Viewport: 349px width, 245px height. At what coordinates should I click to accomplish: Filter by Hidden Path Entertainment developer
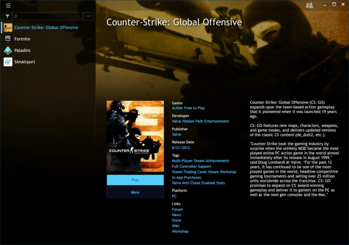tap(206, 121)
